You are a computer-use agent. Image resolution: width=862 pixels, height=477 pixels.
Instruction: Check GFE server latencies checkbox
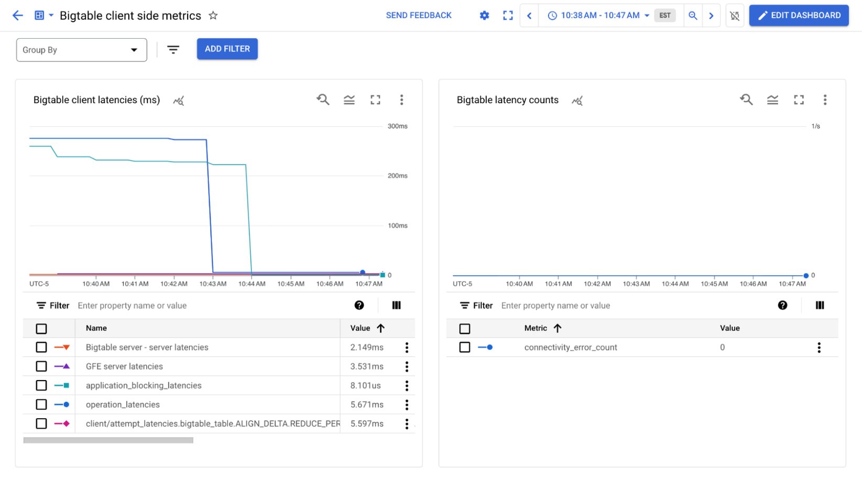41,366
